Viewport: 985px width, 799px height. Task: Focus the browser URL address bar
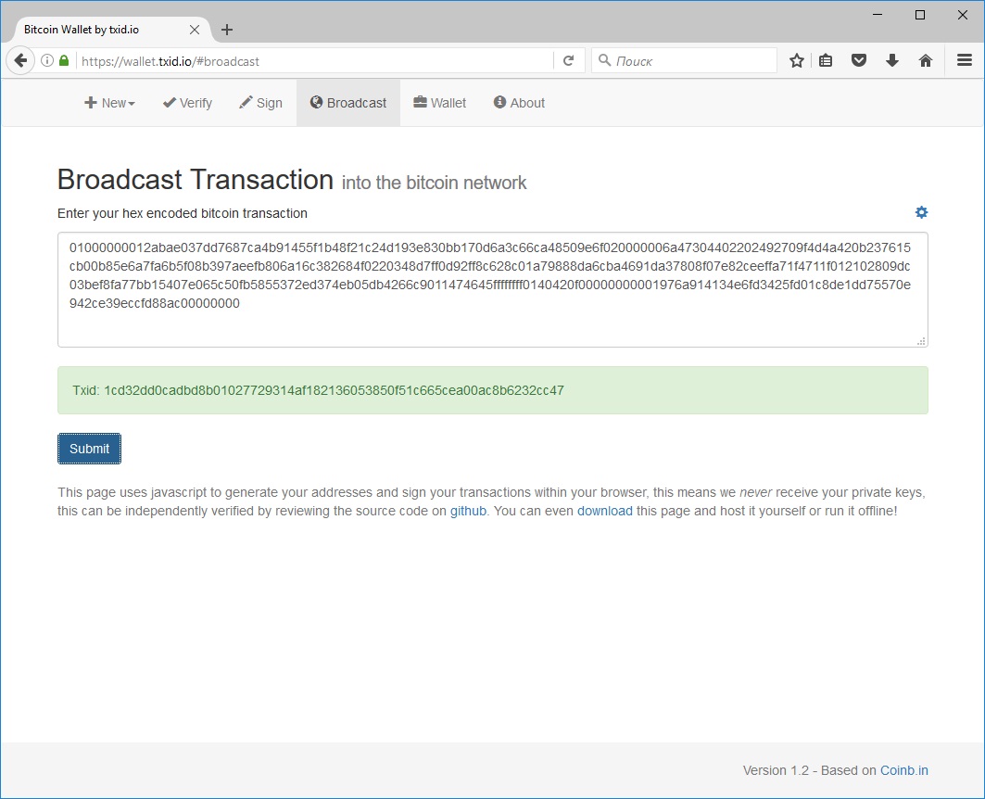(314, 61)
